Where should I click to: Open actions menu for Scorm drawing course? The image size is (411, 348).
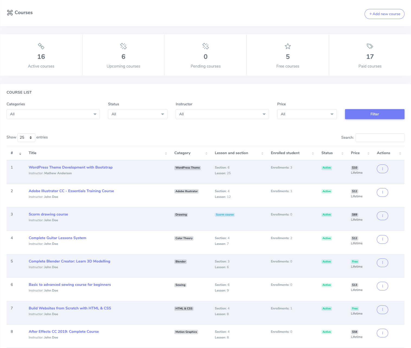pyautogui.click(x=382, y=216)
